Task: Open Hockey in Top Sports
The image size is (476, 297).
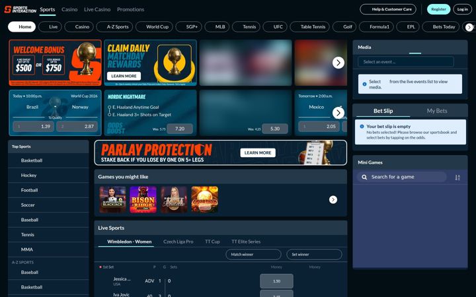Action: coord(48,175)
